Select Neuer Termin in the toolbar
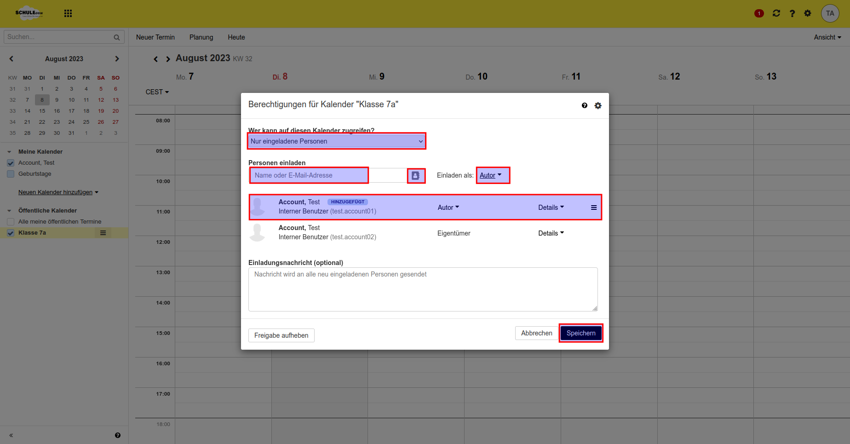 [155, 37]
